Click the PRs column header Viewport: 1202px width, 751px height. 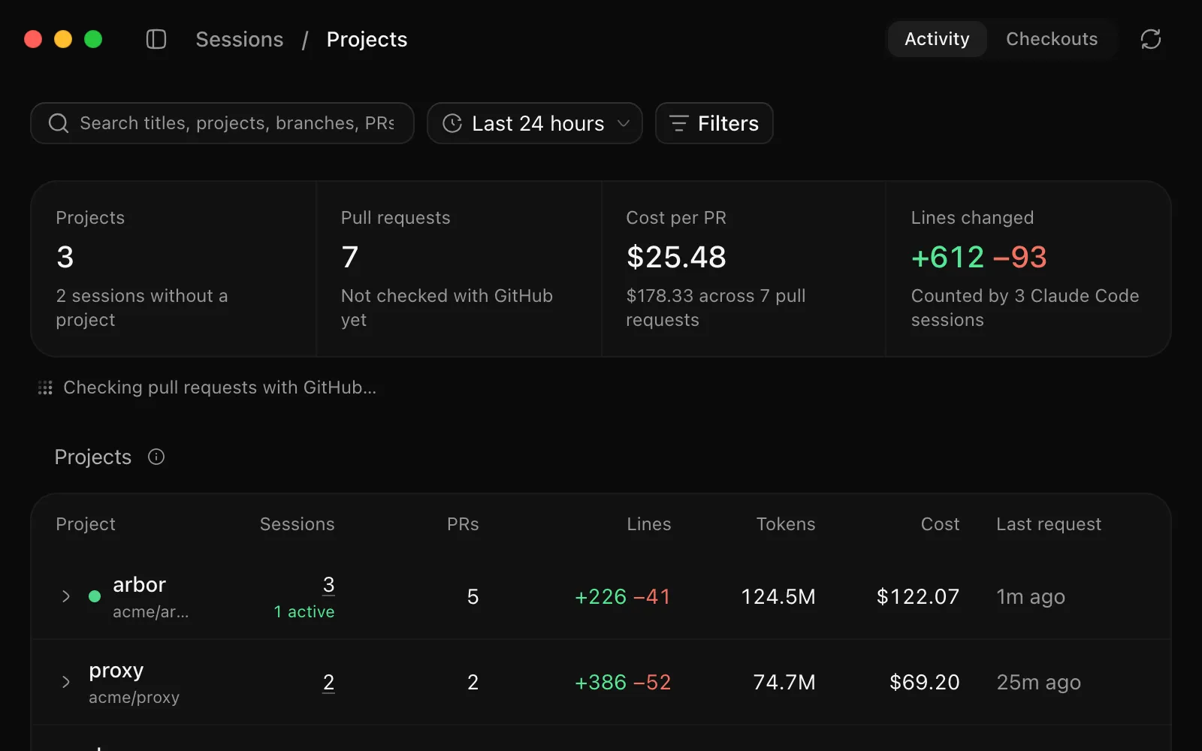pyautogui.click(x=463, y=524)
